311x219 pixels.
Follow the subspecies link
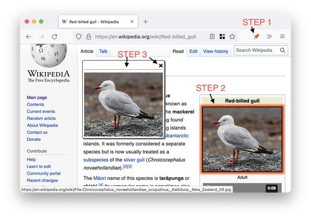coord(96,160)
